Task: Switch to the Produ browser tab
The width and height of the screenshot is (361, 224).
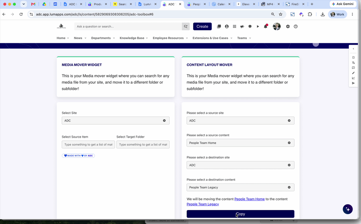Action: pyautogui.click(x=98, y=4)
